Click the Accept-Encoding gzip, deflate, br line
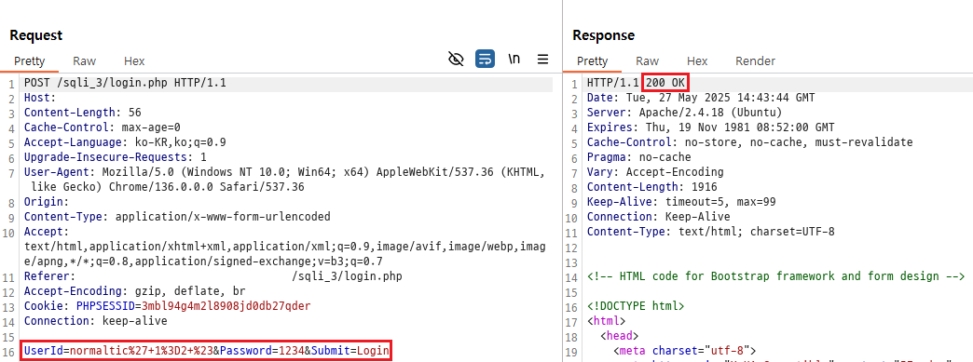This screenshot has height=362, width=973. click(134, 291)
